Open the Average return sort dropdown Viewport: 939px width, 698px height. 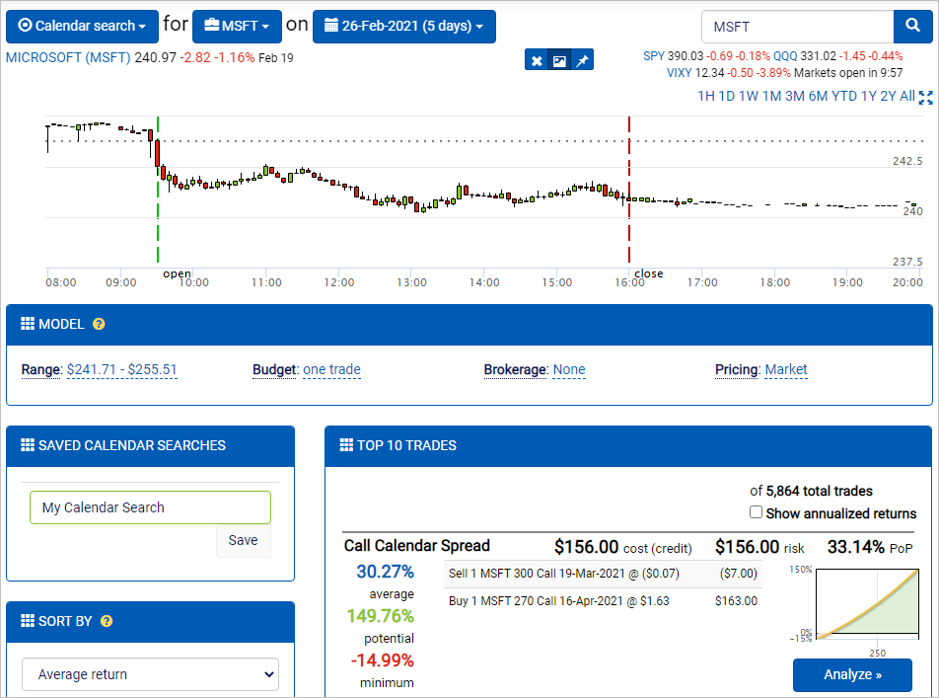[150, 674]
